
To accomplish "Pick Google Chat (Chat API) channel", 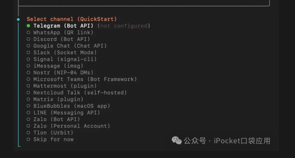I will (x=70, y=46).
